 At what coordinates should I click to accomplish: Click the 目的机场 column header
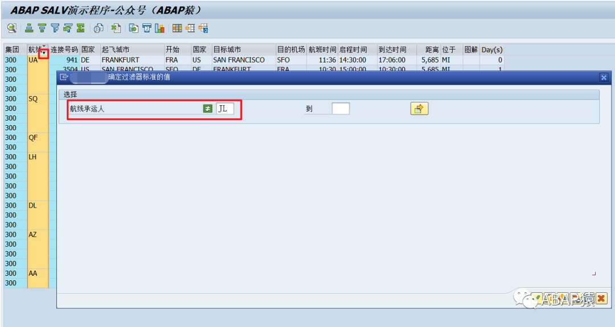(292, 49)
